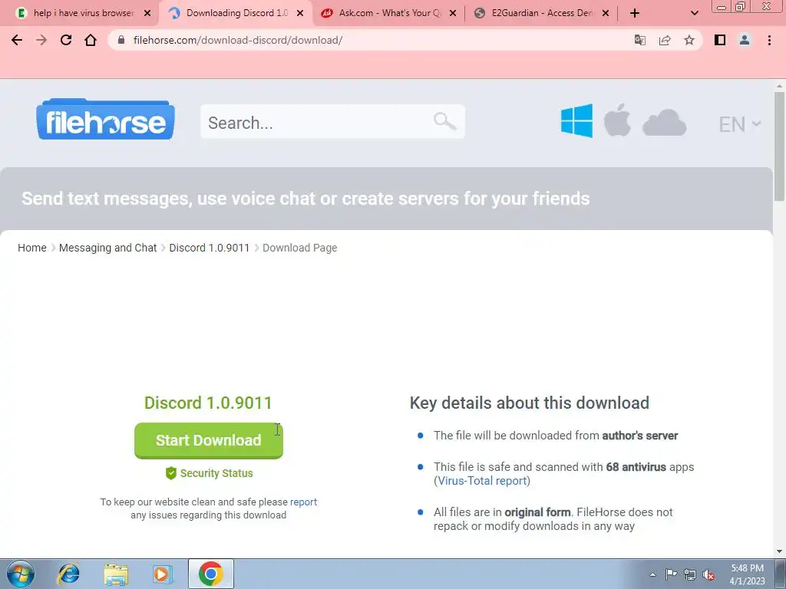This screenshot has height=589, width=786.
Task: Open Action Center flag icon
Action: click(671, 574)
